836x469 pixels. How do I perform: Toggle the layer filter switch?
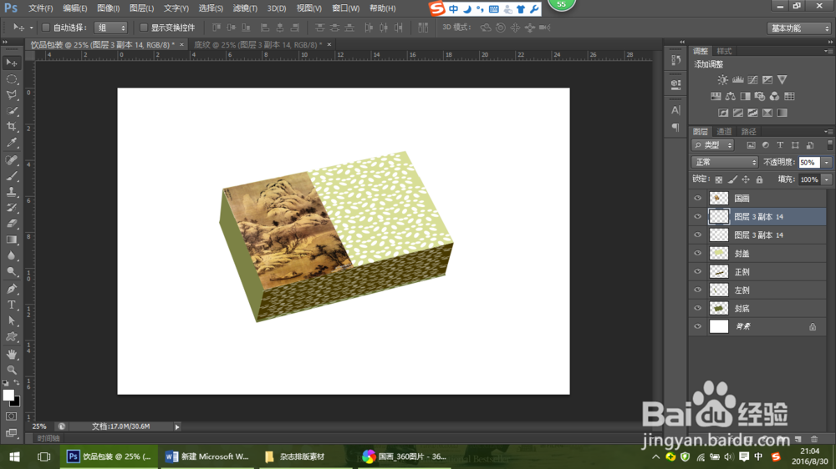tap(829, 145)
